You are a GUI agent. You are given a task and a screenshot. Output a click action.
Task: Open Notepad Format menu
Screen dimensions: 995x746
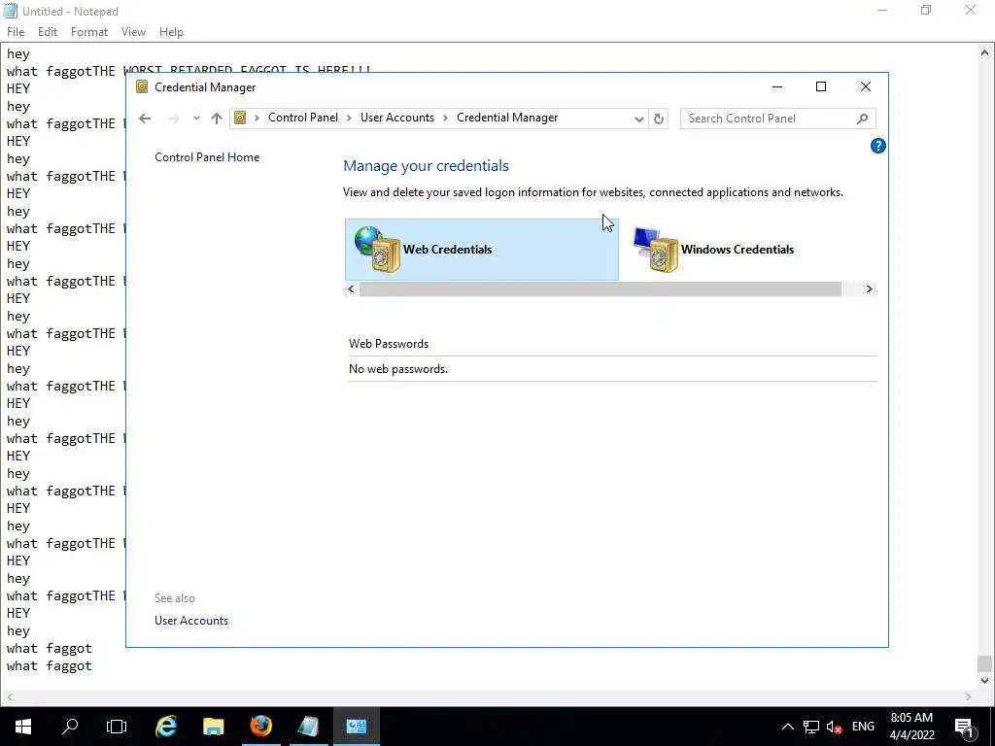click(89, 32)
